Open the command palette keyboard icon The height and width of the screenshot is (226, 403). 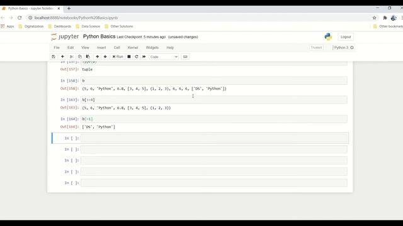tap(185, 56)
